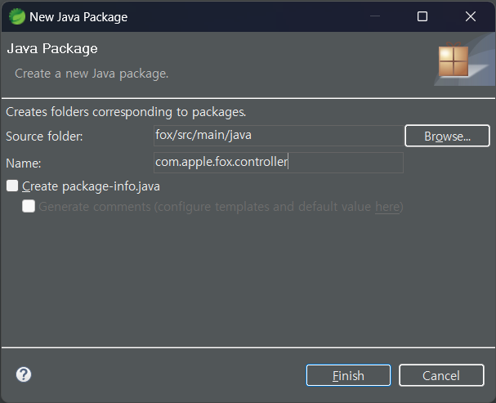Click into the Name package field
This screenshot has height=403, width=496.
(x=279, y=163)
